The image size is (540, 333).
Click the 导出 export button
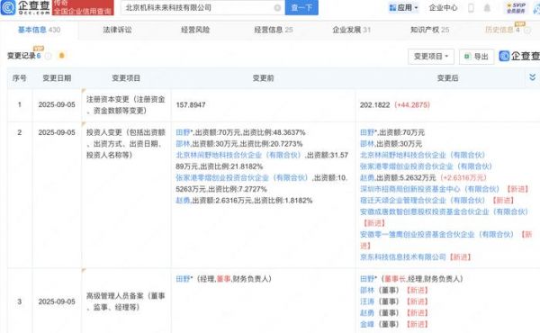[x=477, y=56]
